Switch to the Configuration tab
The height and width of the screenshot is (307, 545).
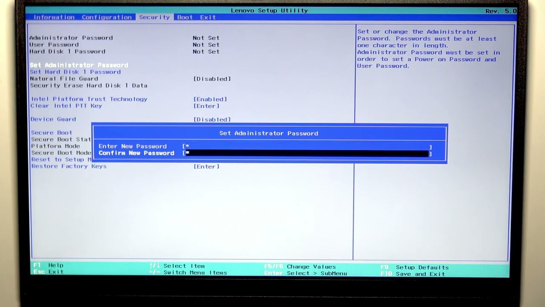[x=107, y=17]
